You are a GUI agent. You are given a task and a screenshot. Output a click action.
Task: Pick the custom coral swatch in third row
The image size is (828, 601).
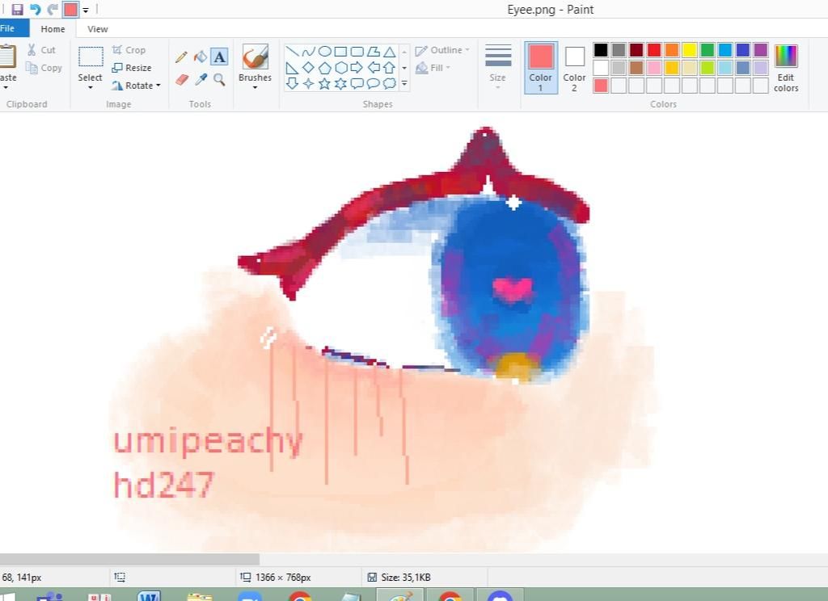pyautogui.click(x=601, y=86)
